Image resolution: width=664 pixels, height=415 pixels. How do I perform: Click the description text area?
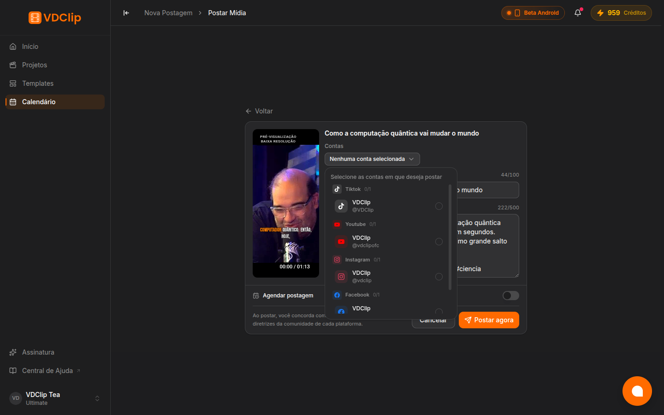coord(488,246)
